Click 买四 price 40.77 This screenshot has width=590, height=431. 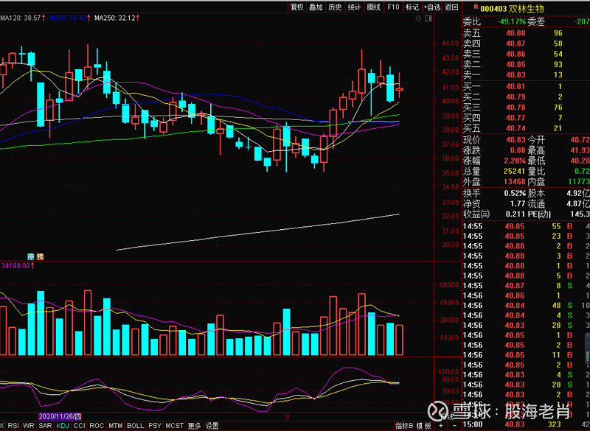click(516, 118)
